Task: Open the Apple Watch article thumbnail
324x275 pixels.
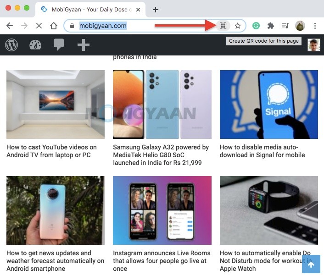Action: [x=269, y=210]
